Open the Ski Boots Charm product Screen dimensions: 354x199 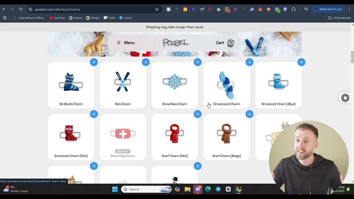71,85
